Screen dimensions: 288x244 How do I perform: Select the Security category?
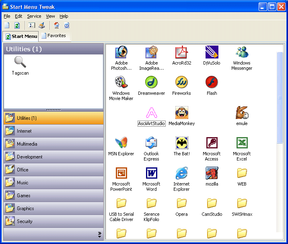pos(53,221)
